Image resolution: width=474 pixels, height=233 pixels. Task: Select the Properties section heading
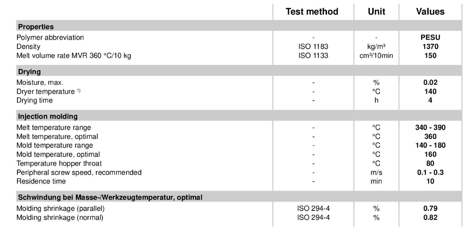pos(36,26)
